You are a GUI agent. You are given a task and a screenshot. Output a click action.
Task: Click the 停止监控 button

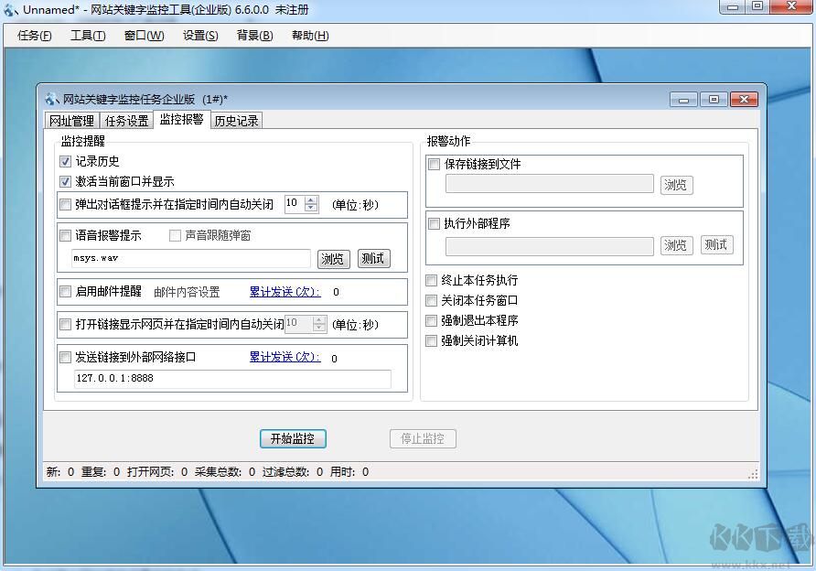[423, 439]
